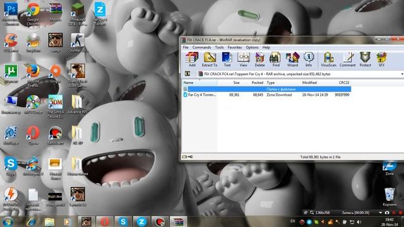The width and height of the screenshot is (404, 227).
Task: Launch the Wizard toolbar icon
Action: (292, 59)
